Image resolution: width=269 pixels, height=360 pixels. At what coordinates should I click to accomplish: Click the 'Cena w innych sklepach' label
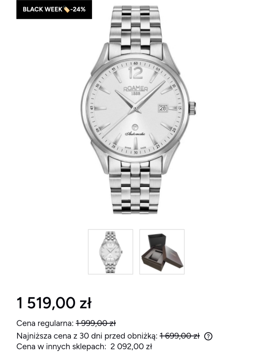click(x=61, y=347)
